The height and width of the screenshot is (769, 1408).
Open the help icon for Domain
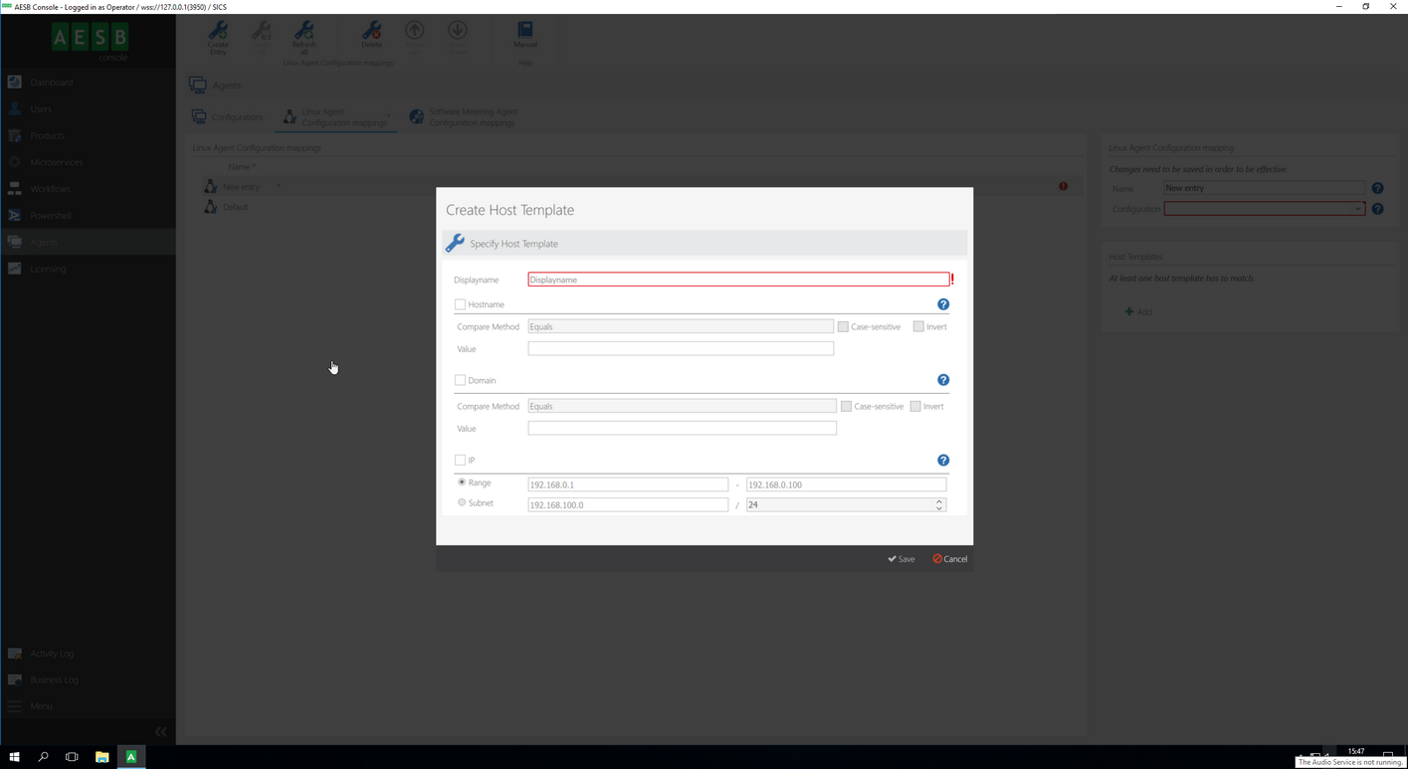click(x=943, y=380)
